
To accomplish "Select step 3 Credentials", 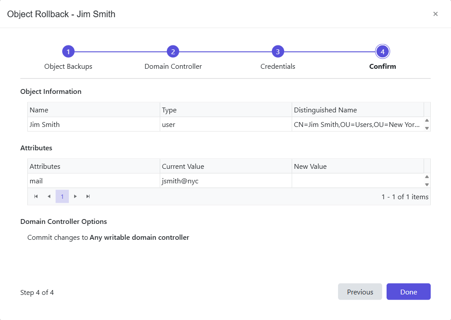I will pos(278,51).
